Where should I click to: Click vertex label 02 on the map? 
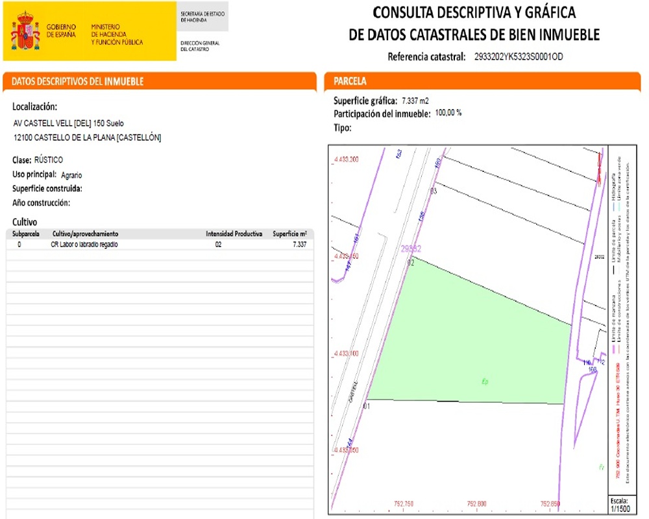(410, 263)
